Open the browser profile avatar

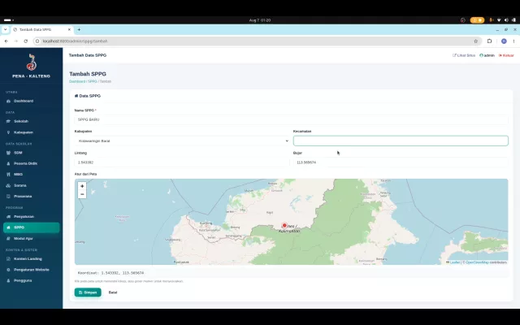click(504, 41)
